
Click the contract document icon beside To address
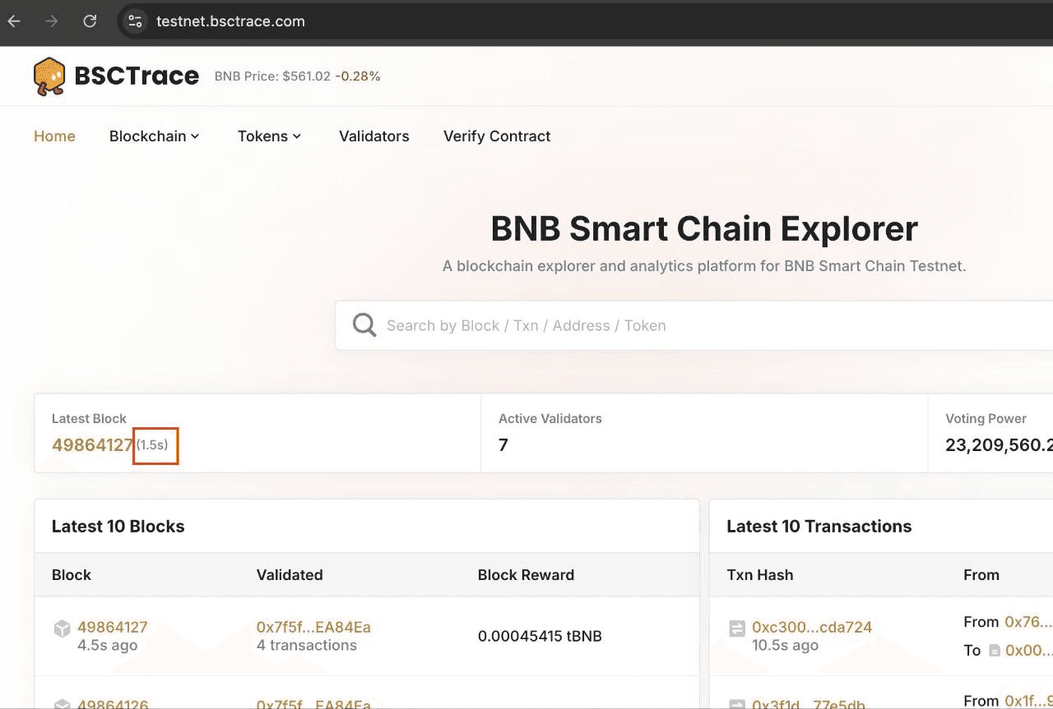point(995,651)
